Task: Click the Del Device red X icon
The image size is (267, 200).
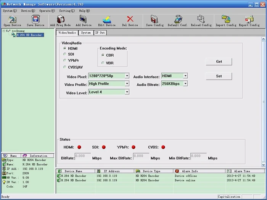Action: click(130, 19)
